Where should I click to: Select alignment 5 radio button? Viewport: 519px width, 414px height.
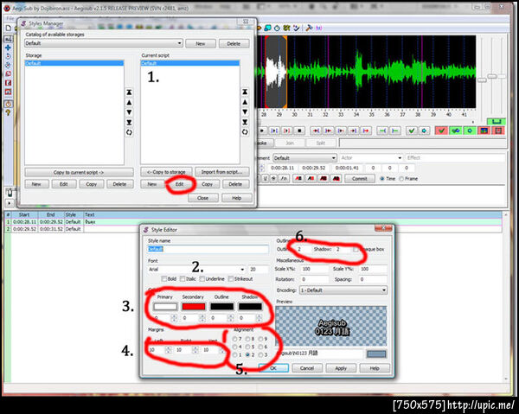pos(247,347)
